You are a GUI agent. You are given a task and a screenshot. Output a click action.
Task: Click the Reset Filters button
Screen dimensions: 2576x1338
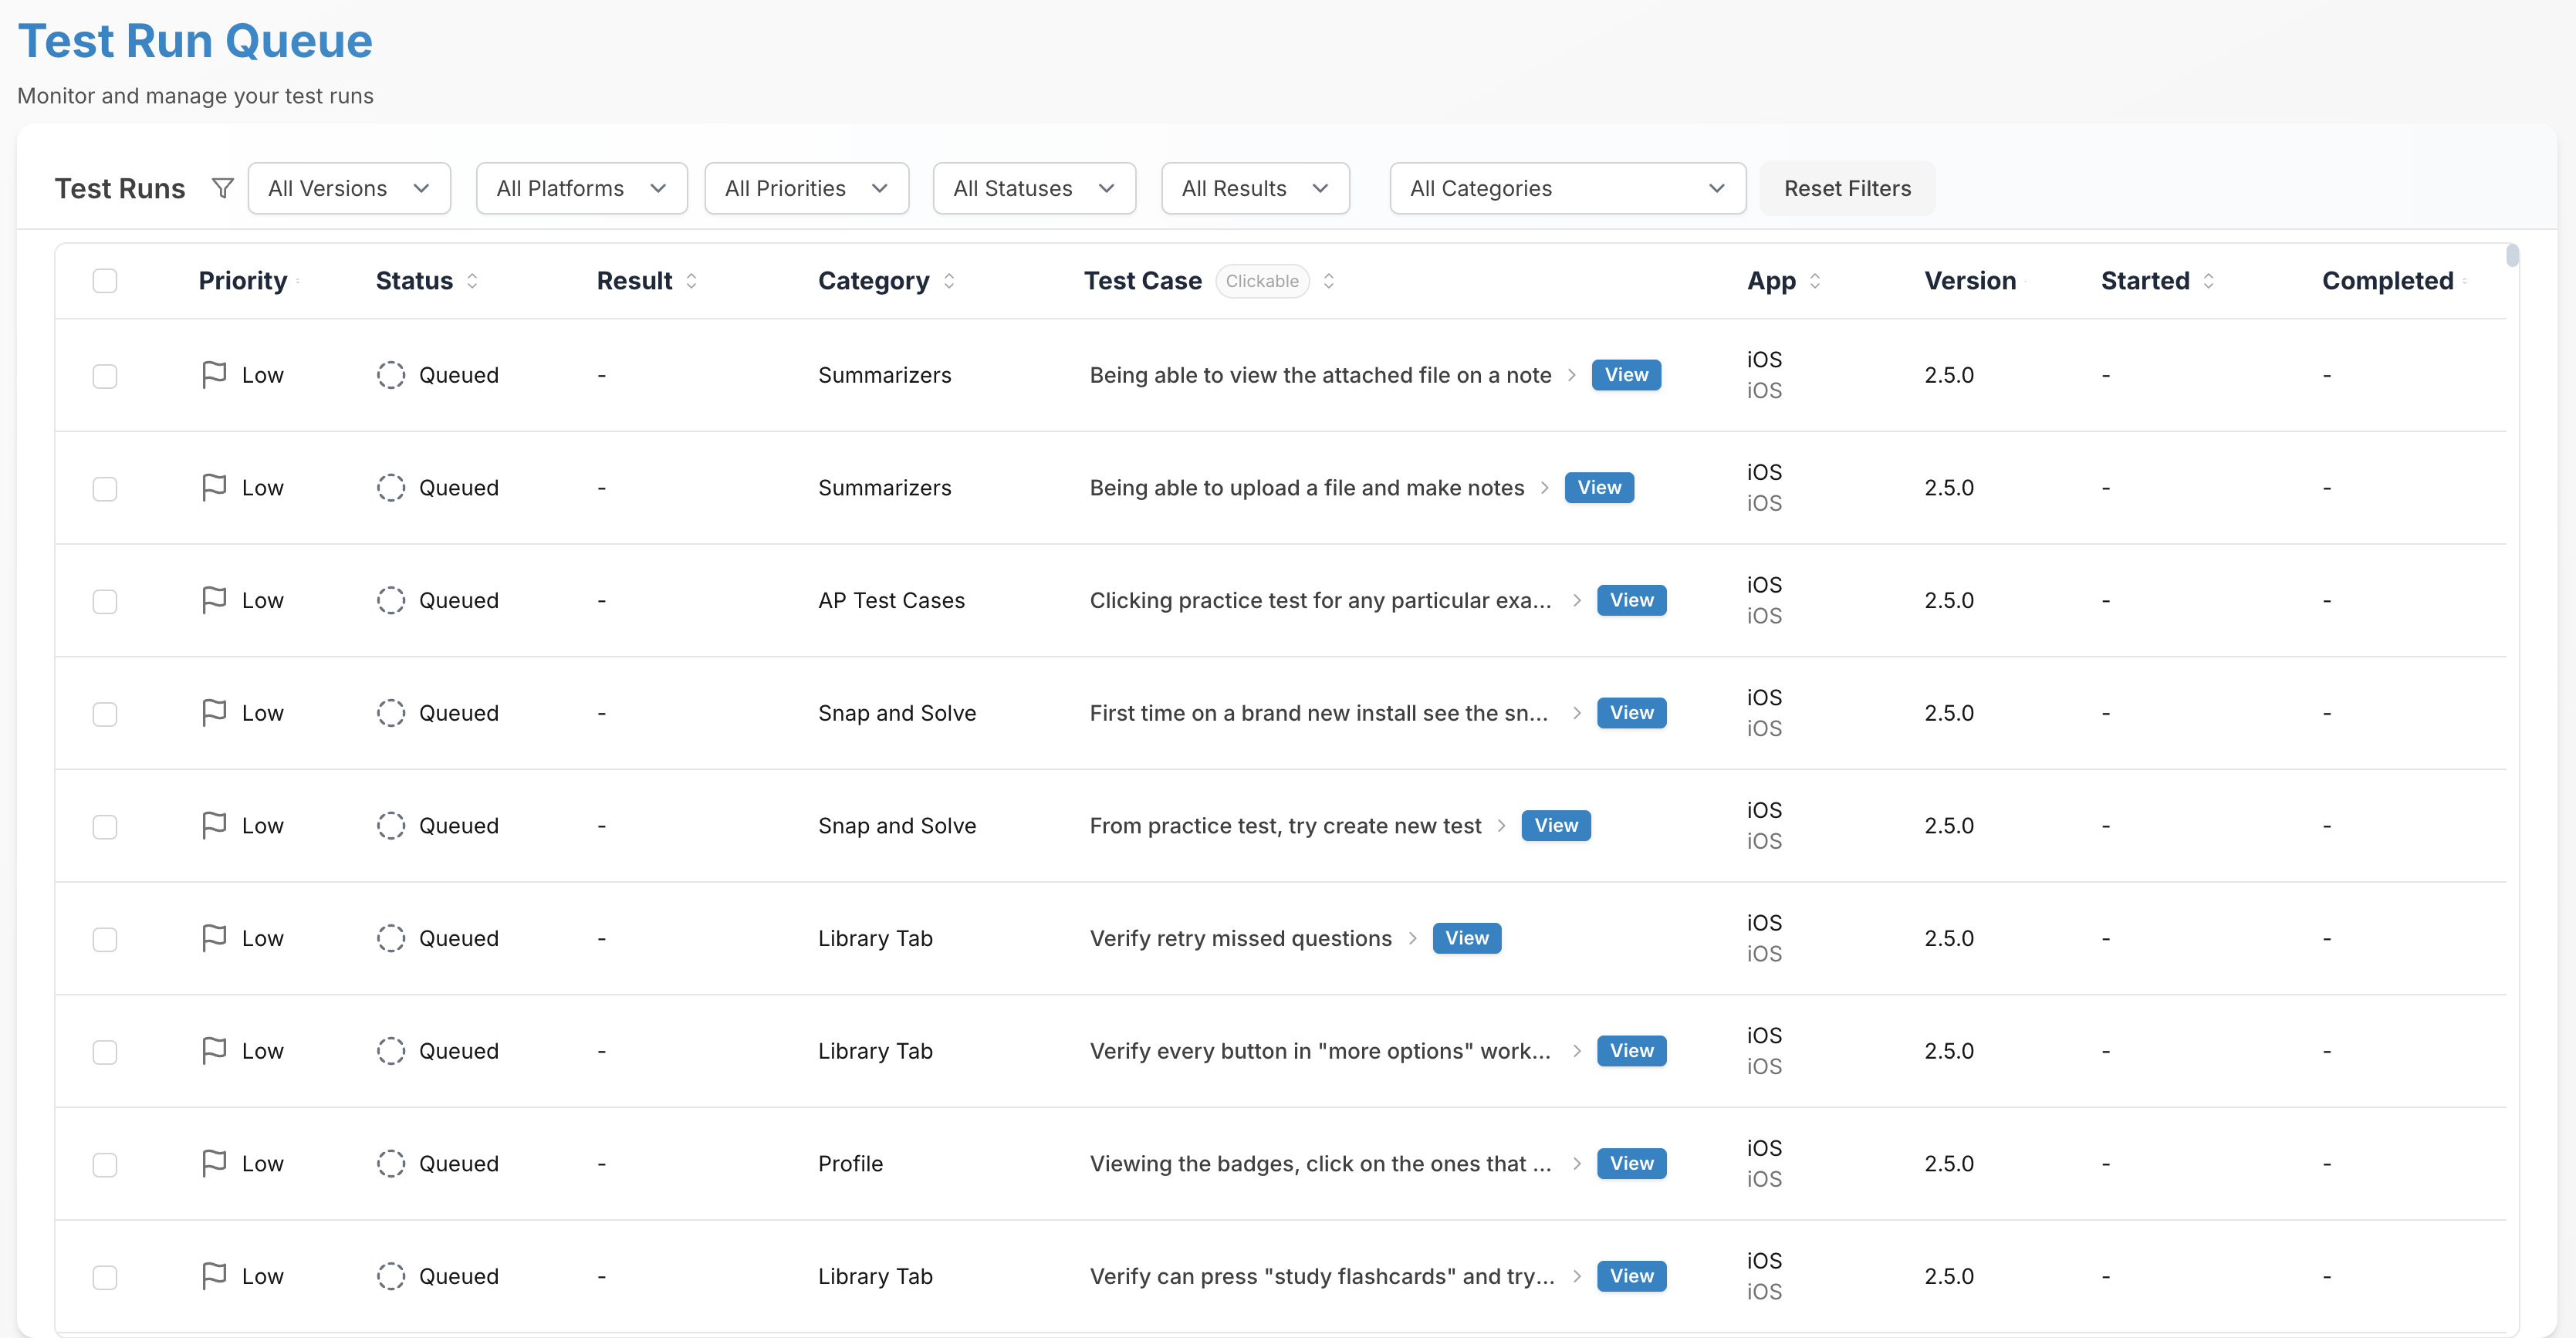(x=1847, y=188)
